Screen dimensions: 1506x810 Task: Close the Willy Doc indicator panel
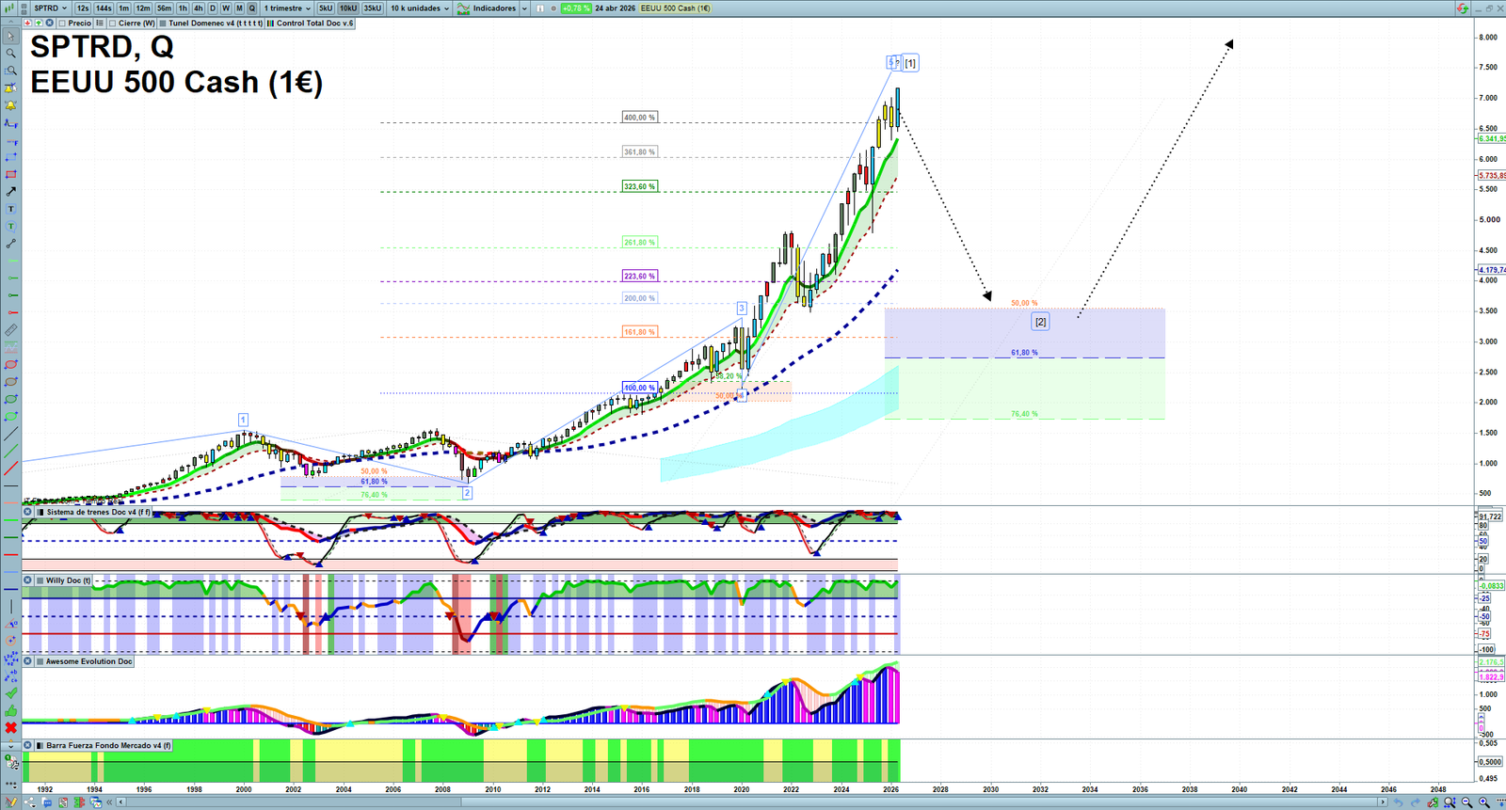coord(27,580)
